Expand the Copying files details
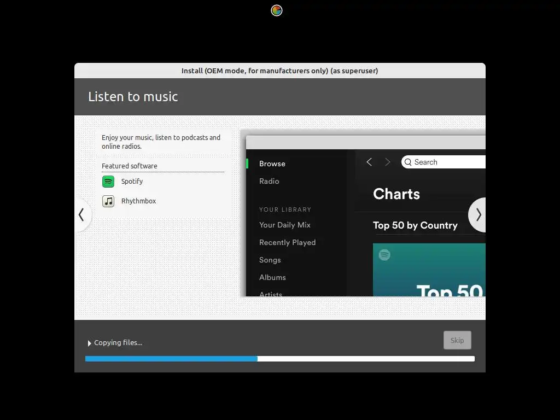The width and height of the screenshot is (560, 420). 89,343
